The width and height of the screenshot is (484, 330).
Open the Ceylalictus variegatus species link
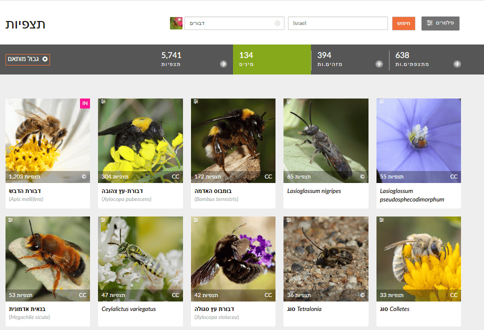pos(128,309)
